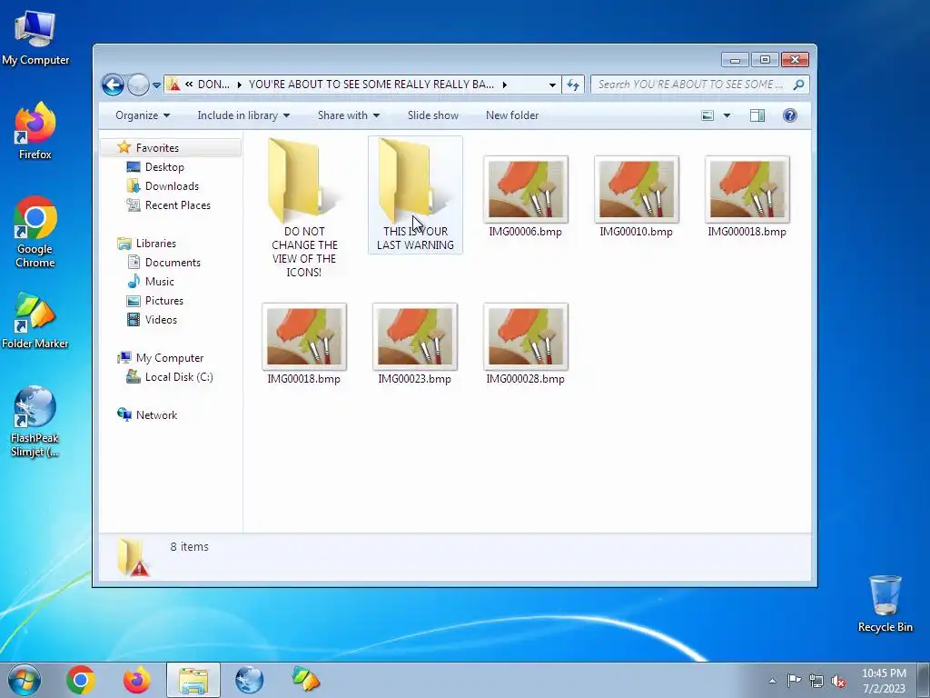Image resolution: width=930 pixels, height=698 pixels.
Task: Launch Firefox from the taskbar
Action: pos(136,680)
